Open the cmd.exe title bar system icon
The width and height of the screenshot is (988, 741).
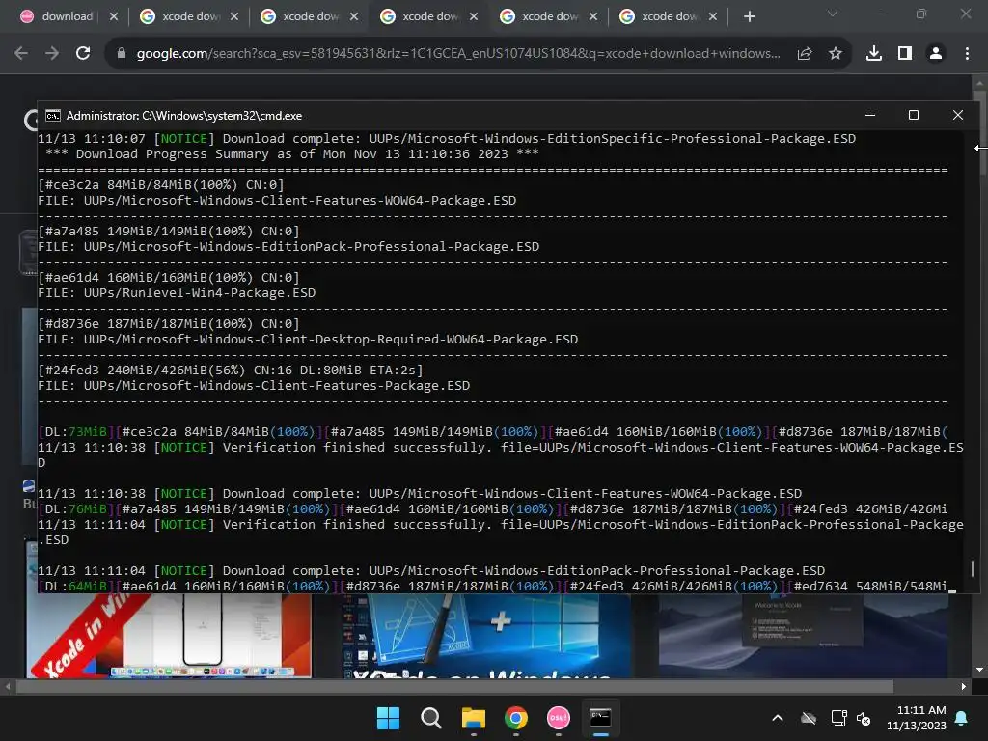53,116
